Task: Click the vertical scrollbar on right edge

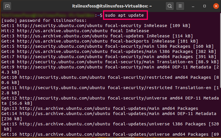Action: 220,74
